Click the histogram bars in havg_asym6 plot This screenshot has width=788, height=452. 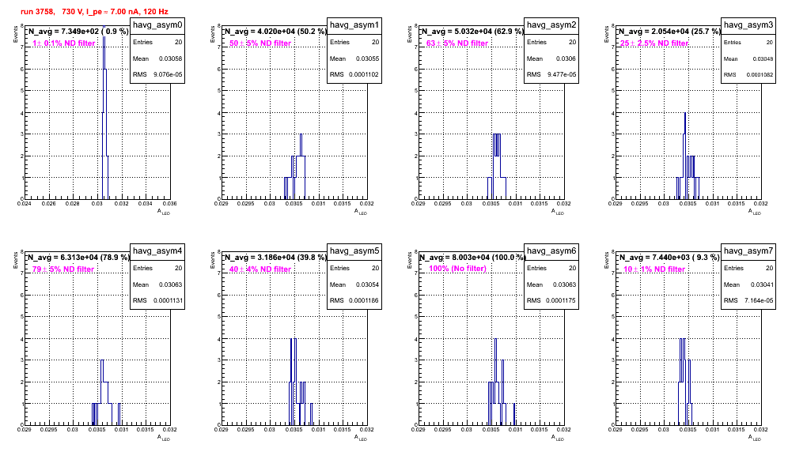(x=501, y=382)
